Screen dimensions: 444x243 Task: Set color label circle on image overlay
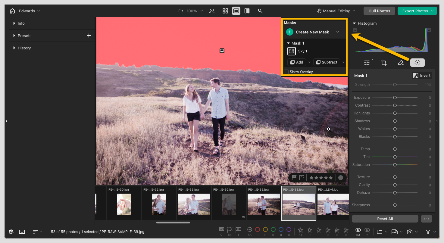pos(341,178)
